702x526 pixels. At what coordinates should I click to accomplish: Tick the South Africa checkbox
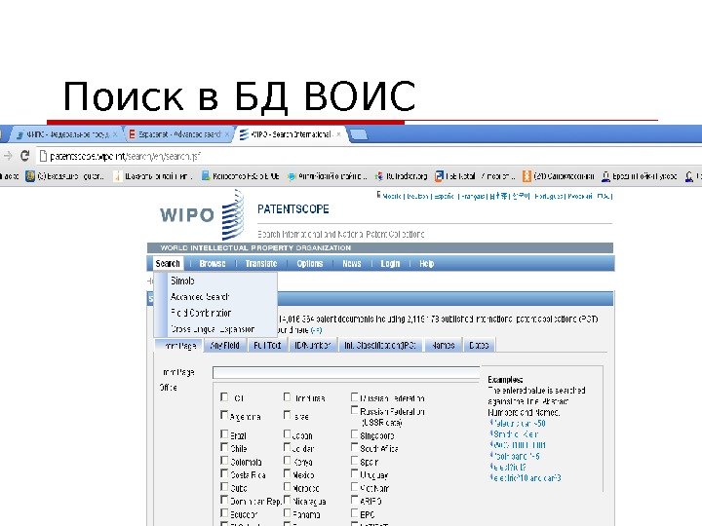point(355,447)
